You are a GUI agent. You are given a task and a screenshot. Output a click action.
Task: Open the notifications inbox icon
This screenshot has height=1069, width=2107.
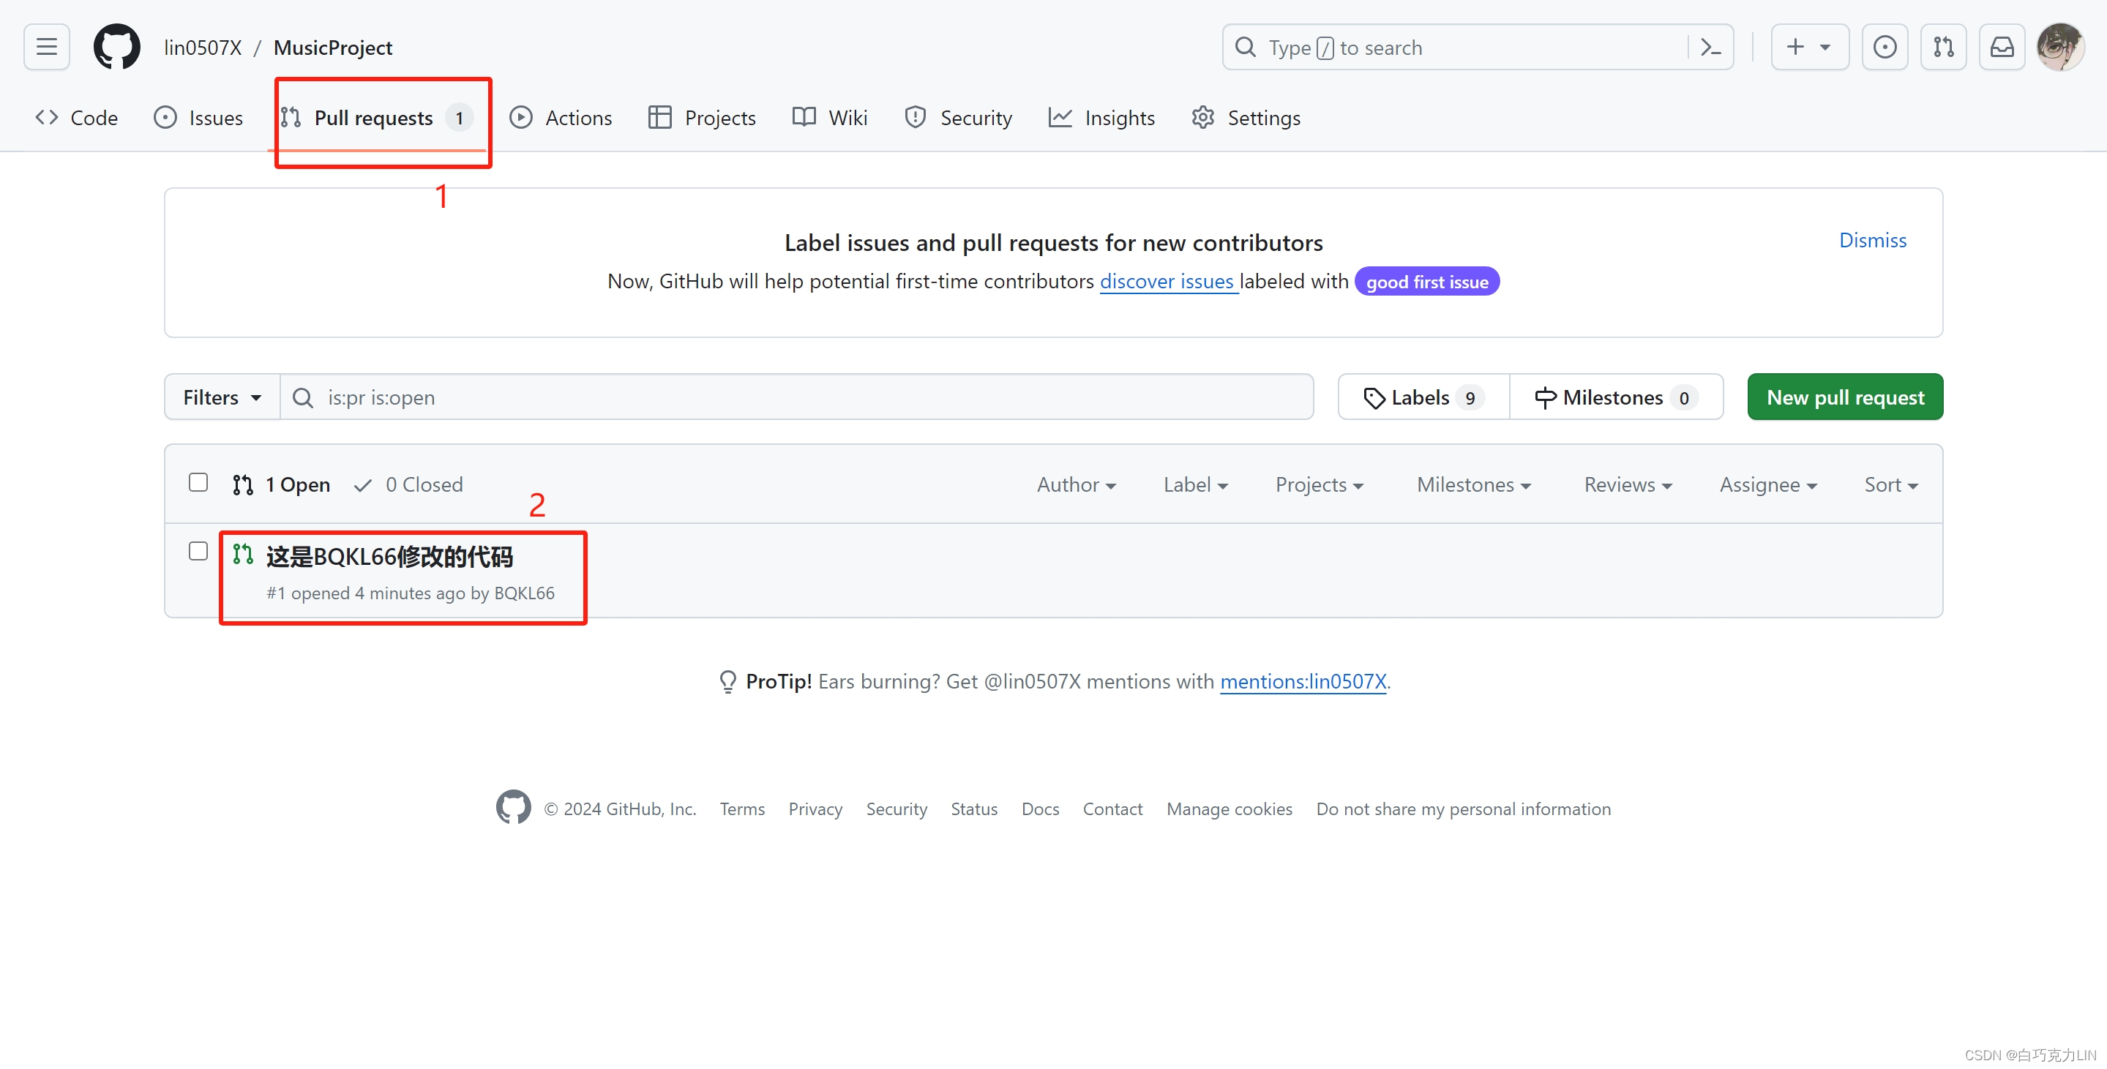(x=2002, y=48)
